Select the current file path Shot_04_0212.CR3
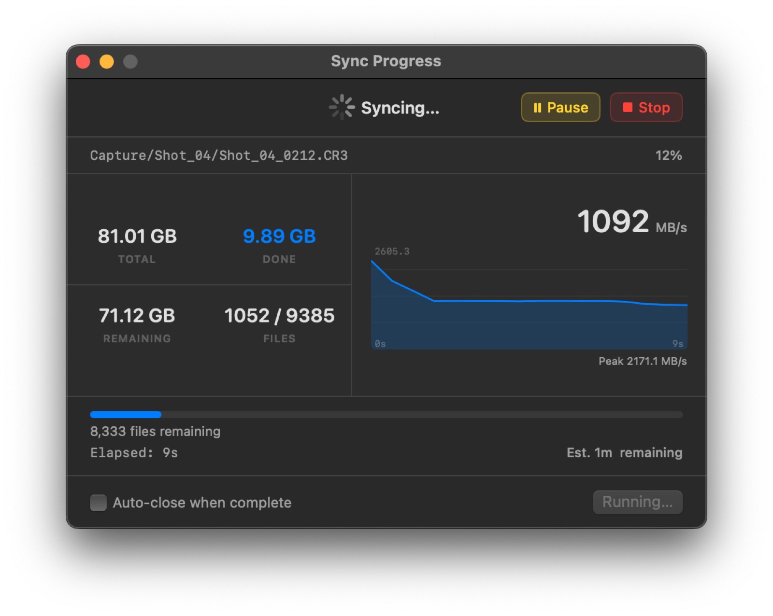 (219, 155)
